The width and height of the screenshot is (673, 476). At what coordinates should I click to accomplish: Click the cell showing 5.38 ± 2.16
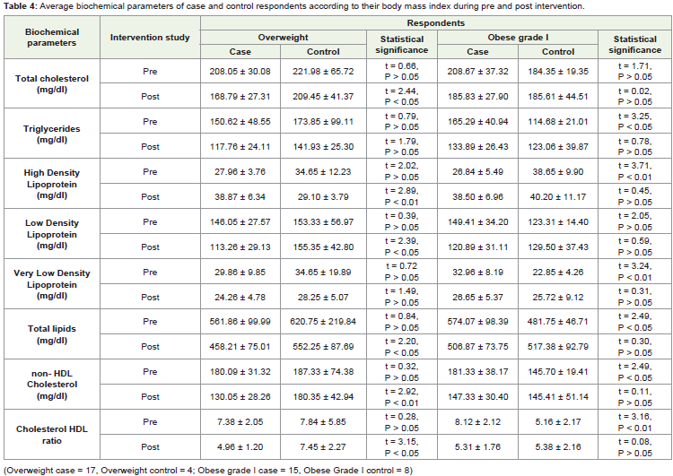[x=557, y=446]
